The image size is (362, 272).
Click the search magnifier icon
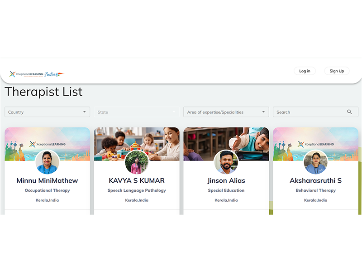click(x=349, y=112)
